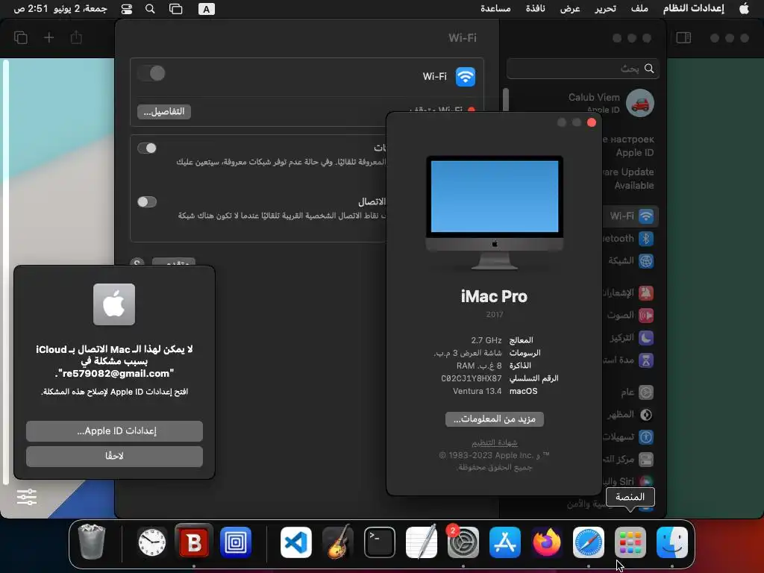Launch GarageBand from the dock
The width and height of the screenshot is (764, 573).
coord(338,542)
